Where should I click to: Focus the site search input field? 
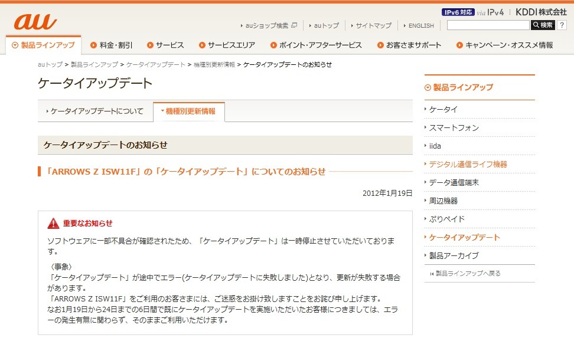click(x=488, y=25)
